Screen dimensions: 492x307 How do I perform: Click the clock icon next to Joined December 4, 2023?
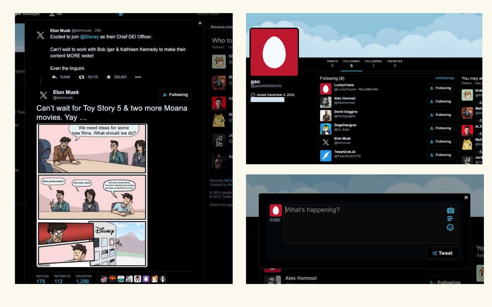(253, 95)
